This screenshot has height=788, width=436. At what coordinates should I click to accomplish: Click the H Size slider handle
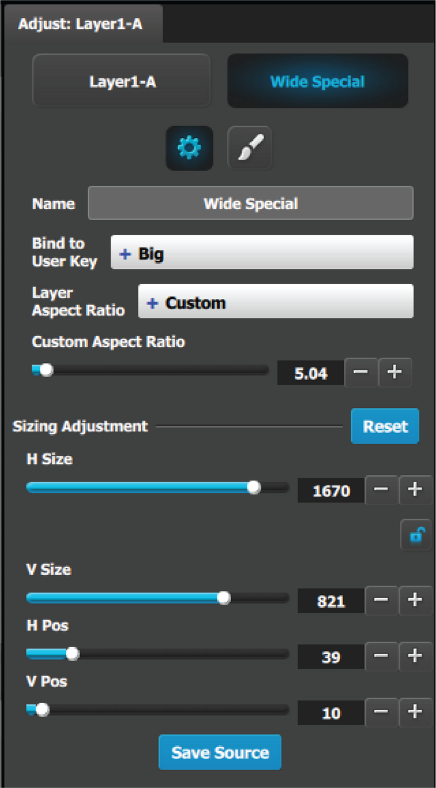[x=253, y=487]
